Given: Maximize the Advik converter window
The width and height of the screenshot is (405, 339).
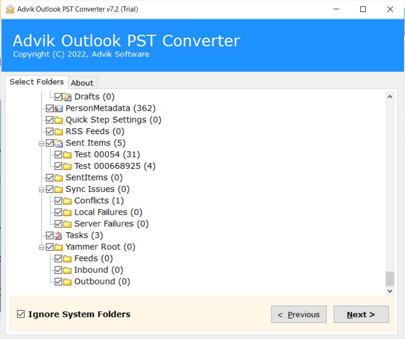Looking at the screenshot, I should [363, 9].
